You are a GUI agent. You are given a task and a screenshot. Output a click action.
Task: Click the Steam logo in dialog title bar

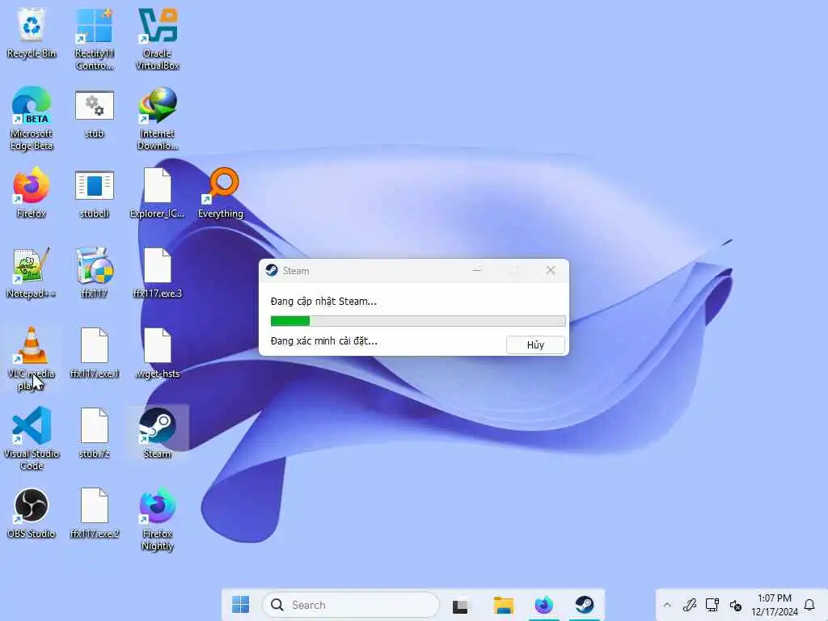pos(272,270)
